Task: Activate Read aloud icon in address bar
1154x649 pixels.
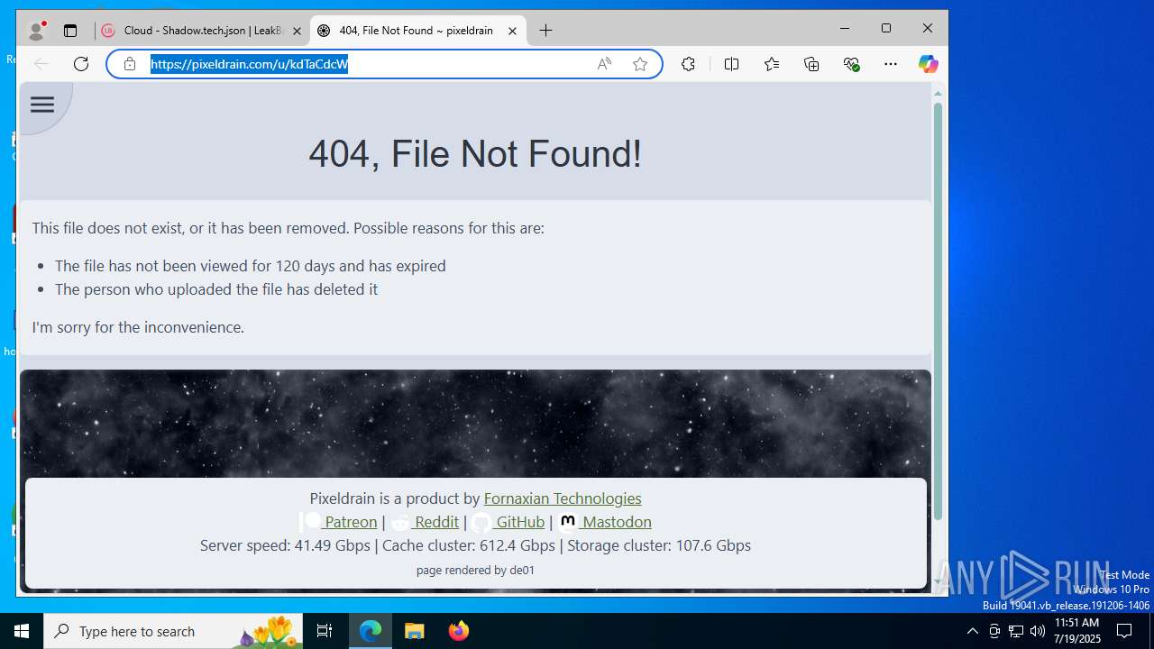Action: pyautogui.click(x=604, y=64)
